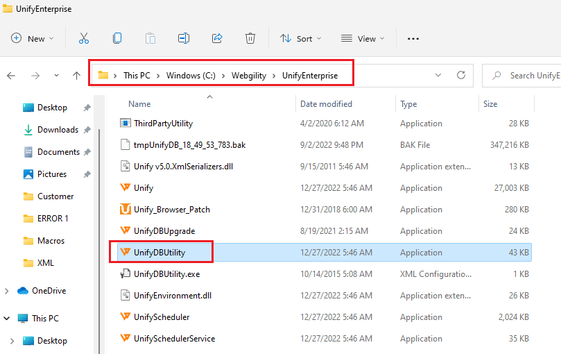
Task: Click This PC in the address path
Action: [137, 76]
